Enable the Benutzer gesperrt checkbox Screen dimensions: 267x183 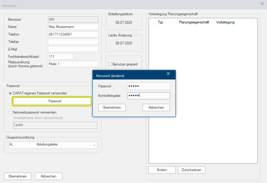coord(110,64)
